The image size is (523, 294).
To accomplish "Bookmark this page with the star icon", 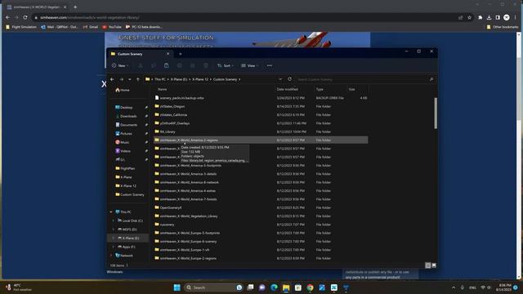I will (x=469, y=17).
